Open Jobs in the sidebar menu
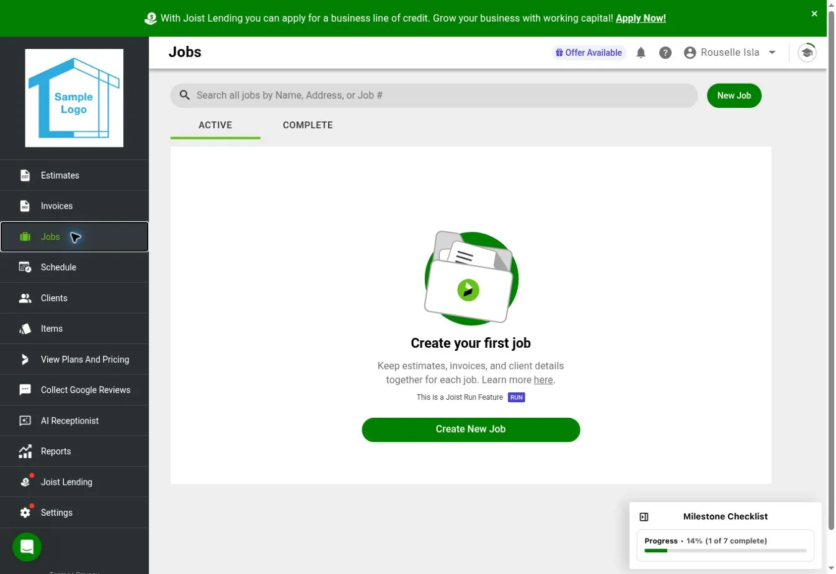Screen dimensions: 836x574 click(74, 237)
